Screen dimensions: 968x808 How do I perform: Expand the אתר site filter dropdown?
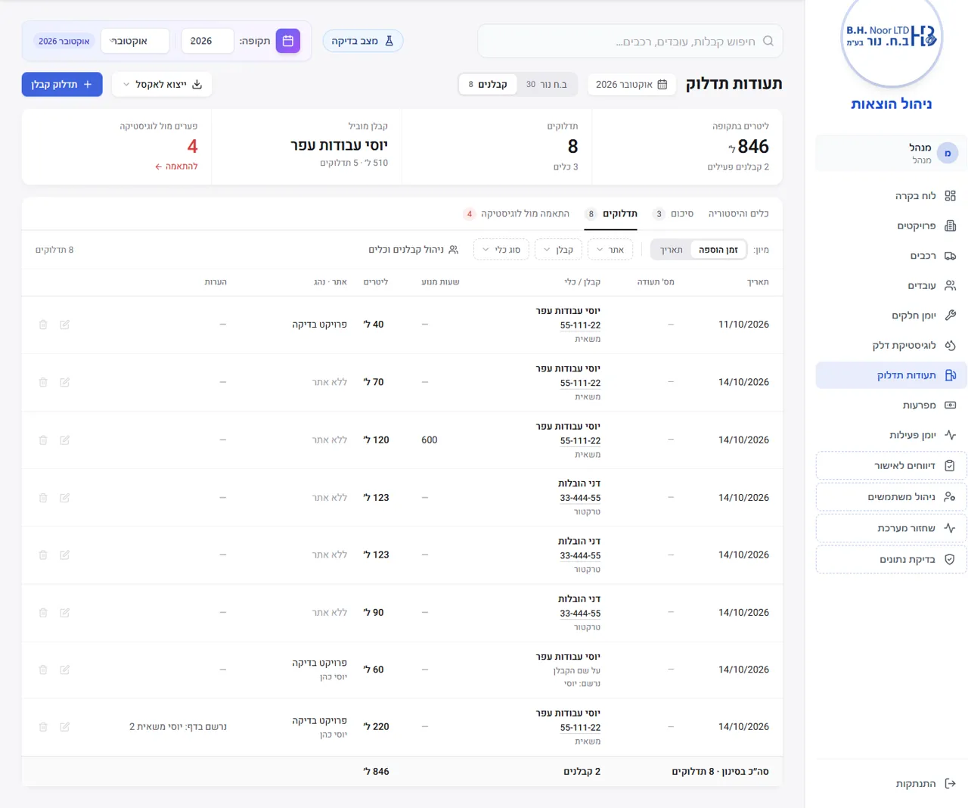(610, 250)
